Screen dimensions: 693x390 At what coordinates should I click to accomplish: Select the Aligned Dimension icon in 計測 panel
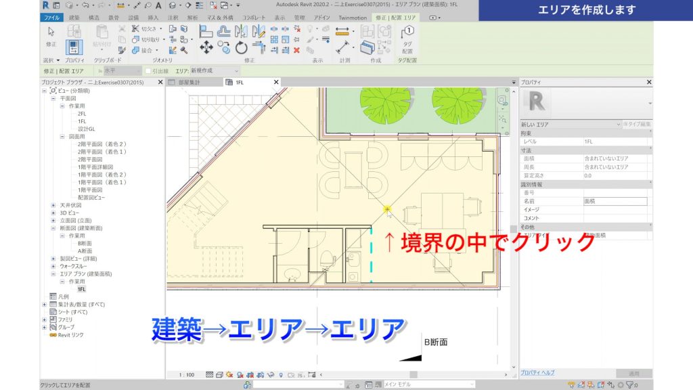point(343,30)
